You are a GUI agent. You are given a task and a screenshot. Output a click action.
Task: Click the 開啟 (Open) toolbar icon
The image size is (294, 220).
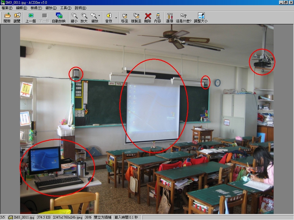point(7,17)
